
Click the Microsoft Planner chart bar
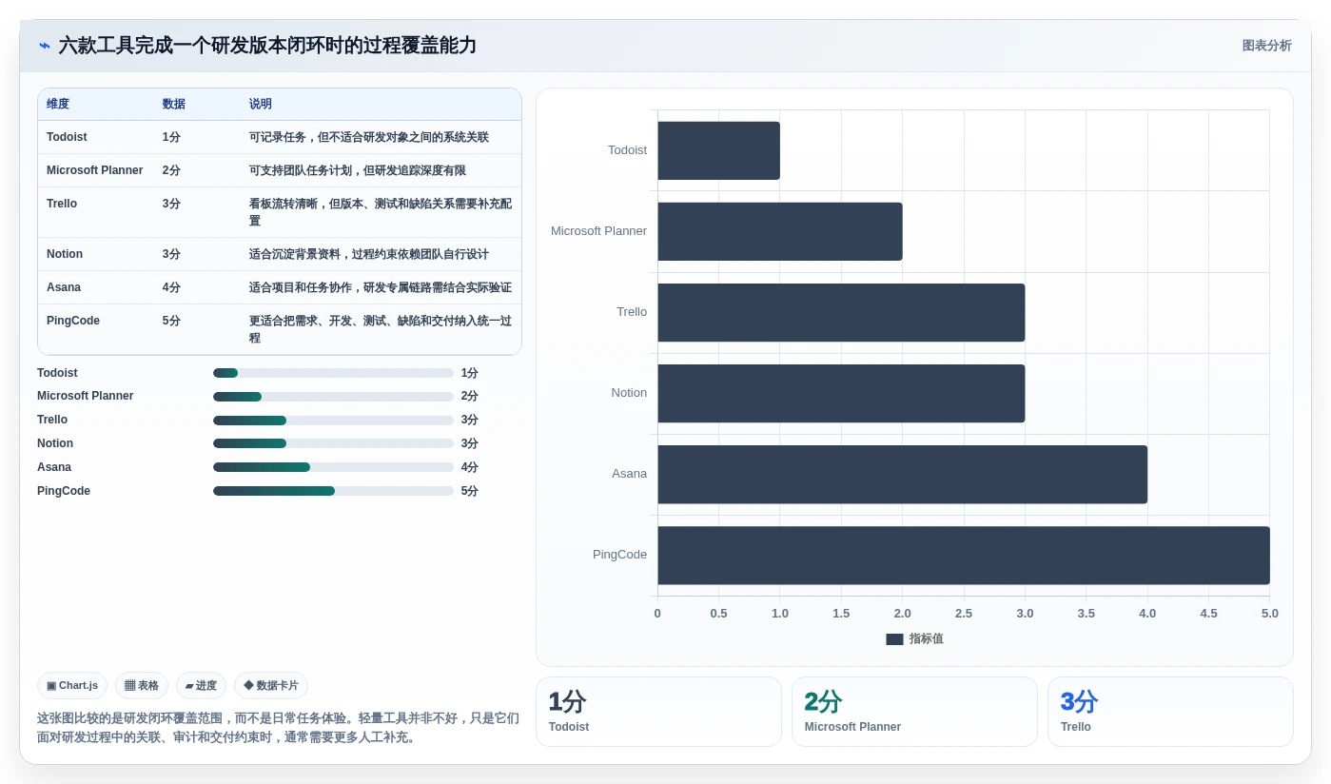point(780,231)
